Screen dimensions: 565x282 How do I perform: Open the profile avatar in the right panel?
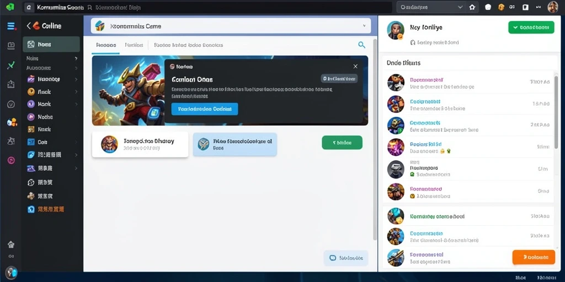tap(396, 30)
